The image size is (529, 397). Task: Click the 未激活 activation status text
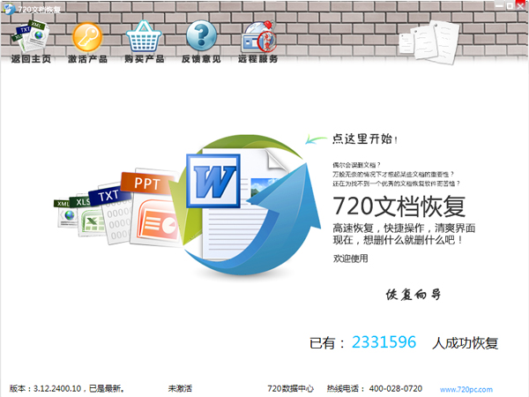tap(180, 388)
